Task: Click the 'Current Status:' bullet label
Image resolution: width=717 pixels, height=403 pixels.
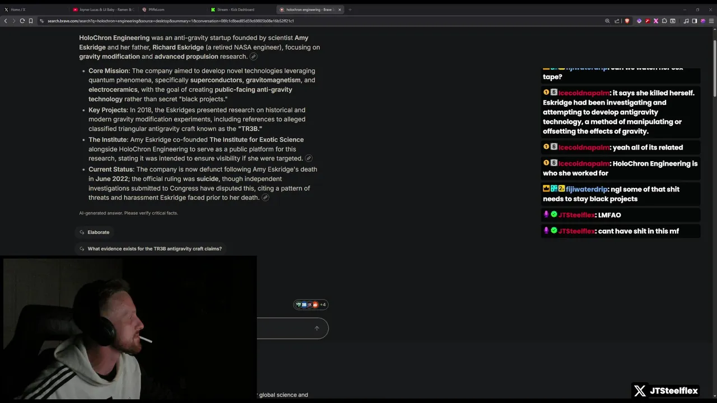Action: [111, 169]
